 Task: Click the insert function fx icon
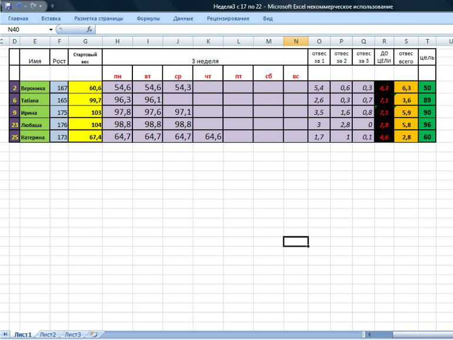coord(89,29)
